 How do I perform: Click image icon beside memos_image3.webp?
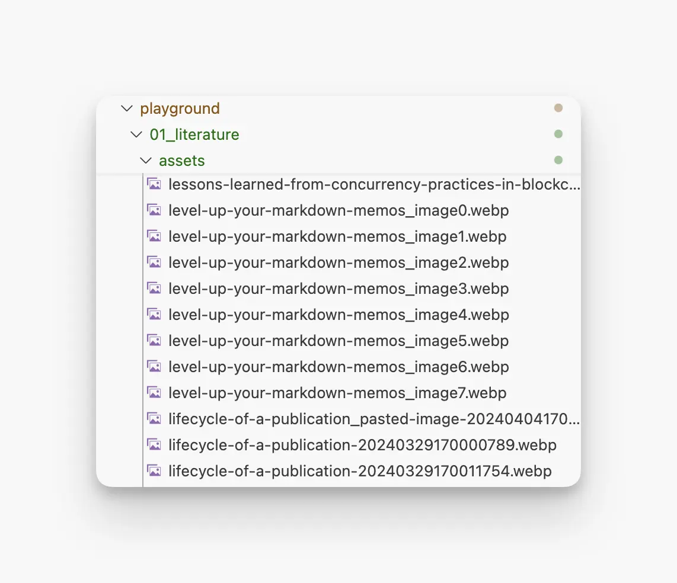[154, 289]
